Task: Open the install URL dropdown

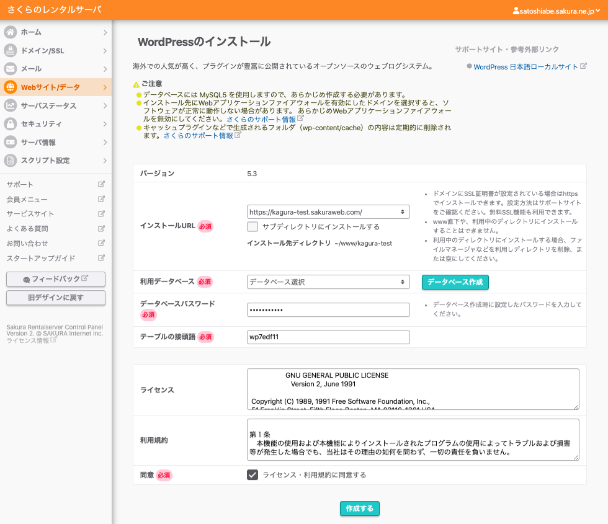Action: 328,212
